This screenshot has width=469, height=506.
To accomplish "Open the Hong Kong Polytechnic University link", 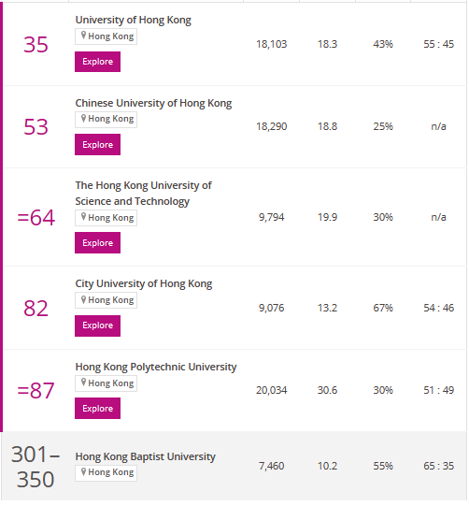I will coord(156,367).
